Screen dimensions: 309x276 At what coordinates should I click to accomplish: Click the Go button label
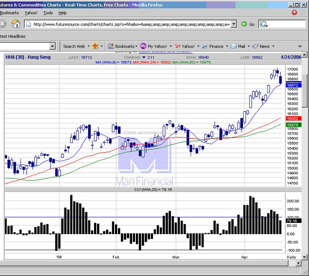point(252,24)
